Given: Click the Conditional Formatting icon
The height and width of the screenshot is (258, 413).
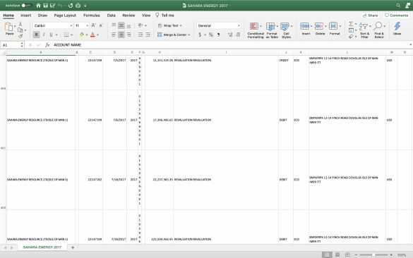Looking at the screenshot, I should [254, 26].
